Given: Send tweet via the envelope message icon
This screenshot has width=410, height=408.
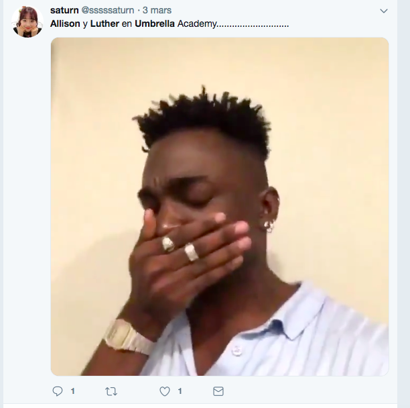Looking at the screenshot, I should click(218, 391).
